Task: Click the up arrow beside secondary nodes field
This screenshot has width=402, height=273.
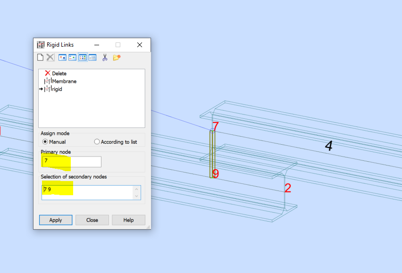Action: (136, 189)
